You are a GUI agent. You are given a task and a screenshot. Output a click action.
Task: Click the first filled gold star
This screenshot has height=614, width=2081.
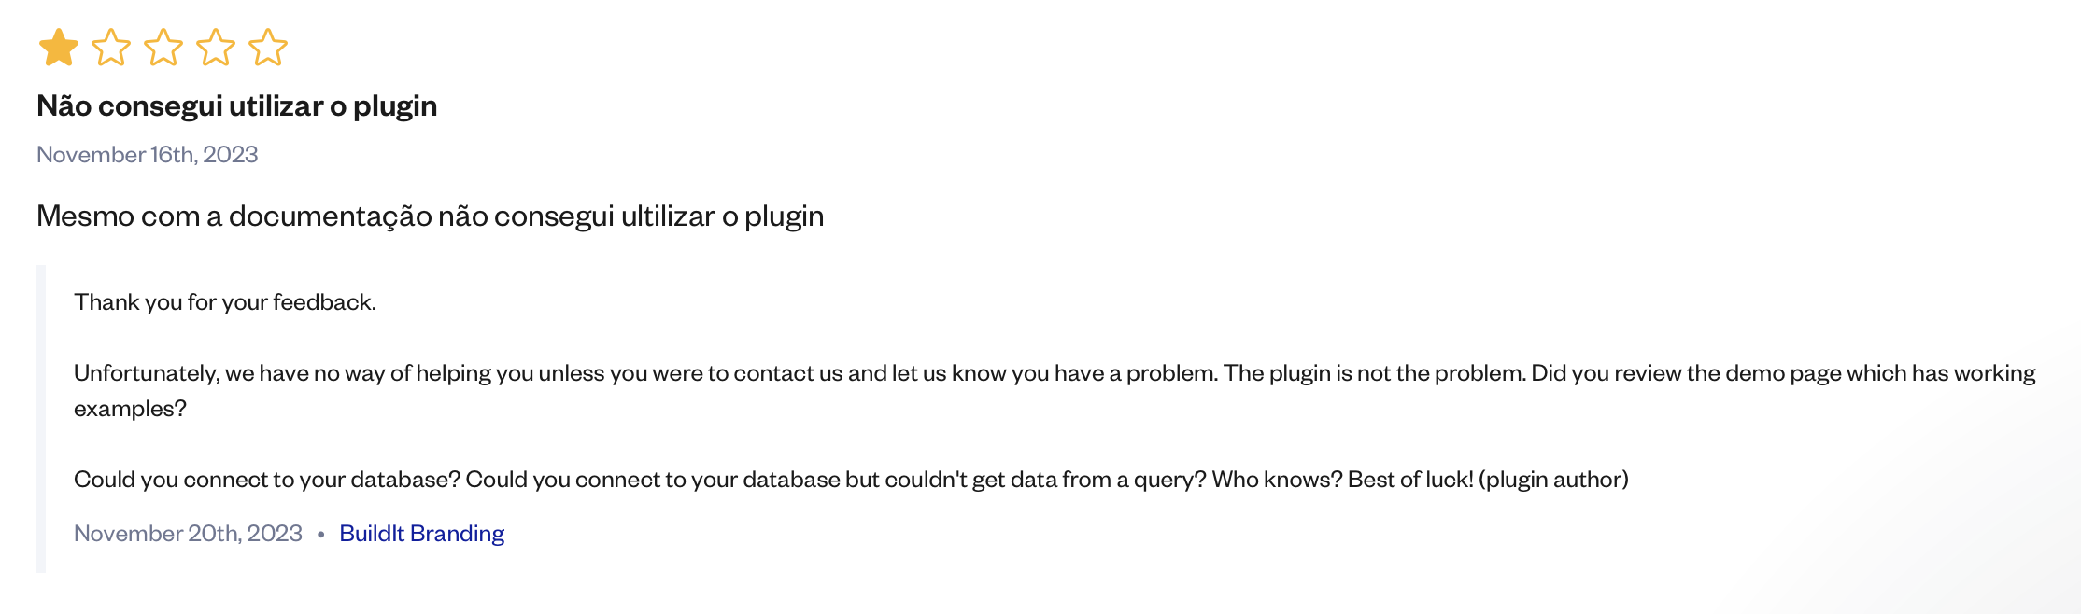[58, 48]
